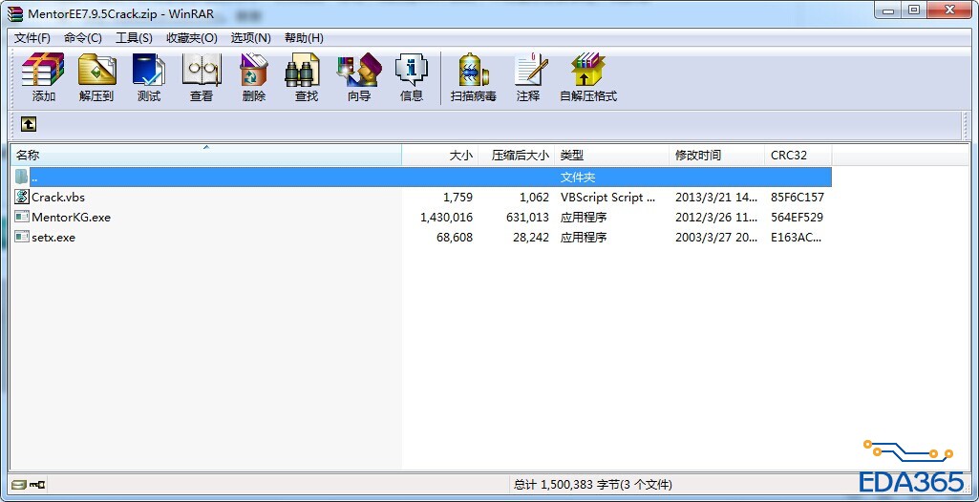Click the 总计 1,500,383 字节 status text
Screen dimensions: 979x502
[x=592, y=484]
